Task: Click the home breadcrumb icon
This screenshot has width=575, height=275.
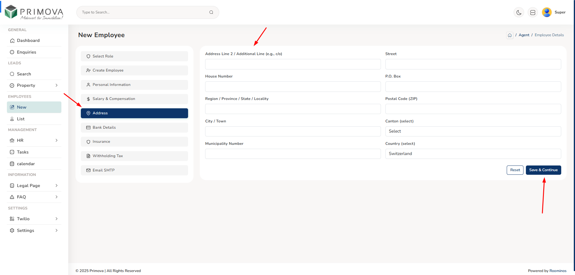Action: tap(509, 35)
